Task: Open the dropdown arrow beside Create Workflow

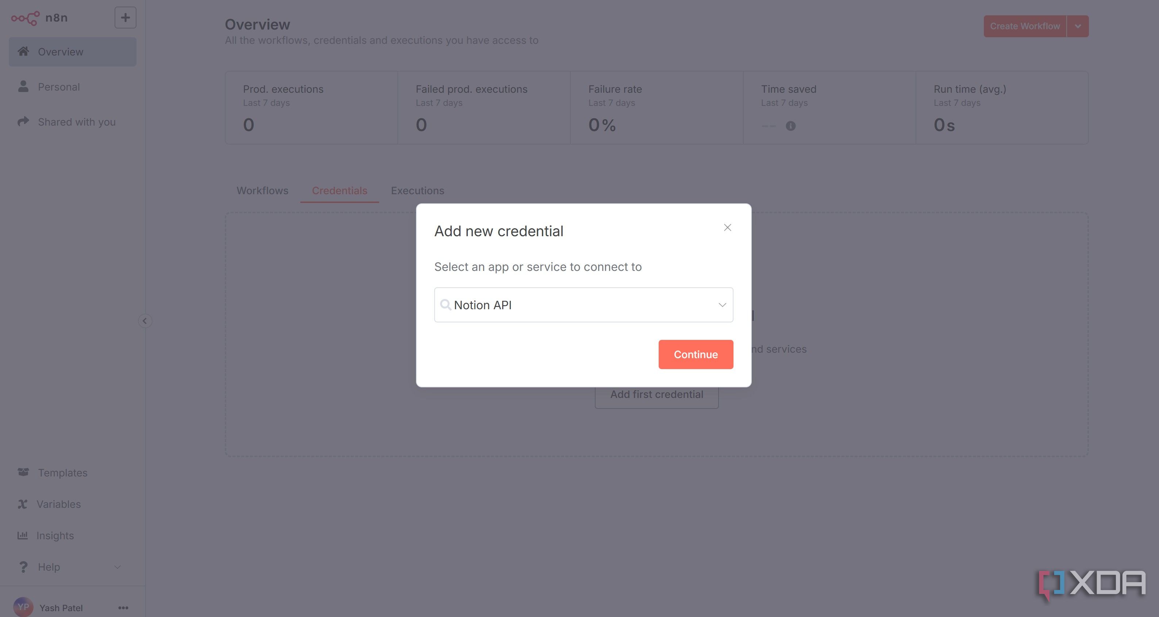Action: coord(1078,26)
